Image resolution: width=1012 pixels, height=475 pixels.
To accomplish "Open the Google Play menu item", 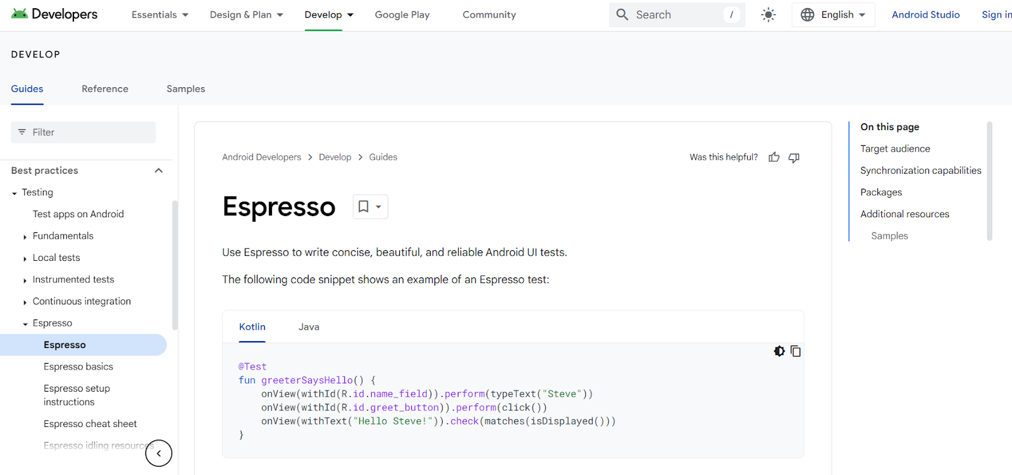I will [x=402, y=15].
